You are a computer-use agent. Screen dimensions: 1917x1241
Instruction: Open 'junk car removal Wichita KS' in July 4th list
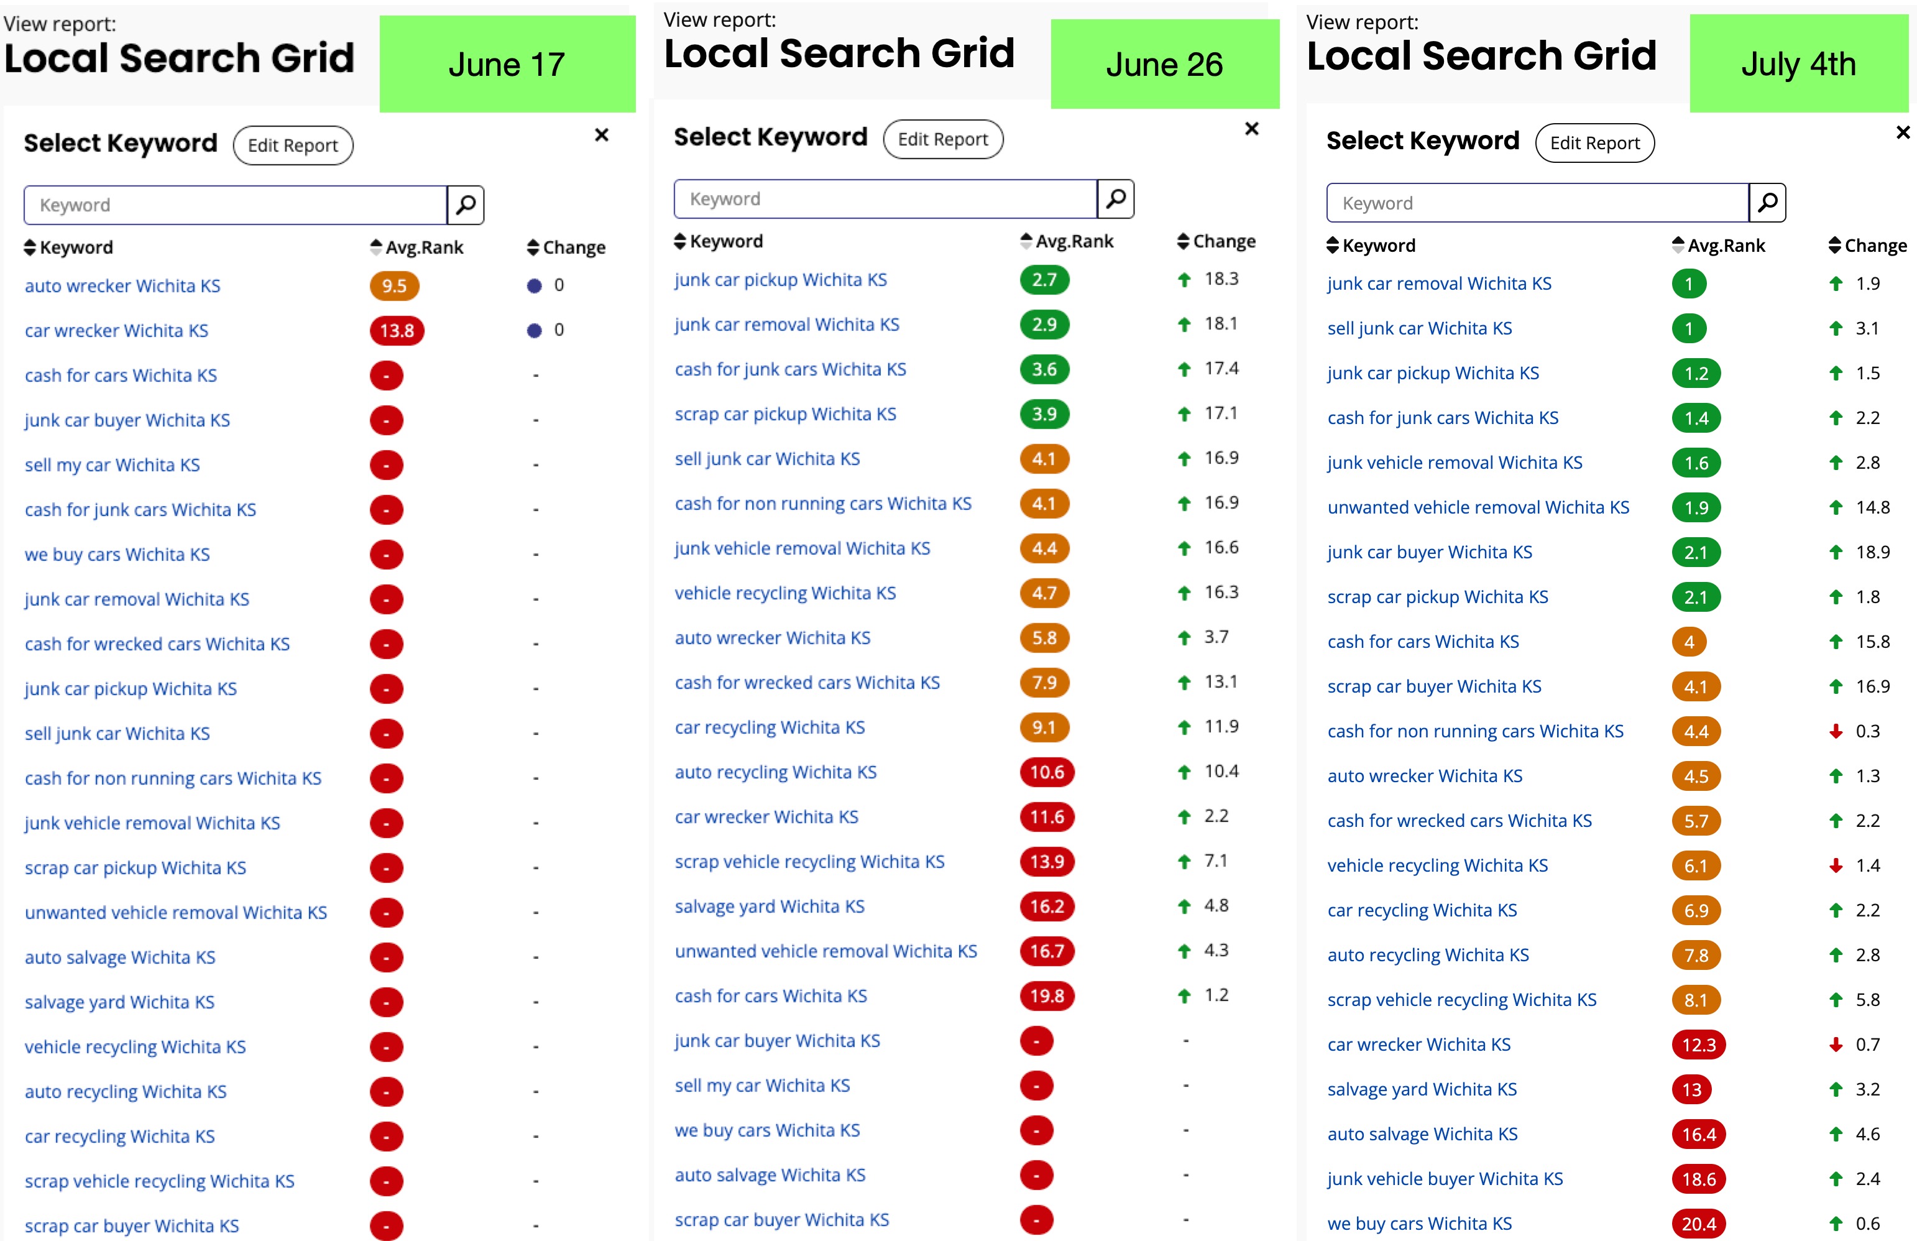[x=1440, y=284]
